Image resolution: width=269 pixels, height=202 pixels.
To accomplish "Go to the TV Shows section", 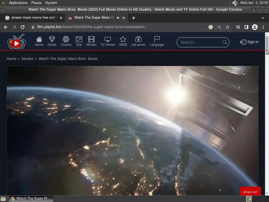I will [107, 41].
